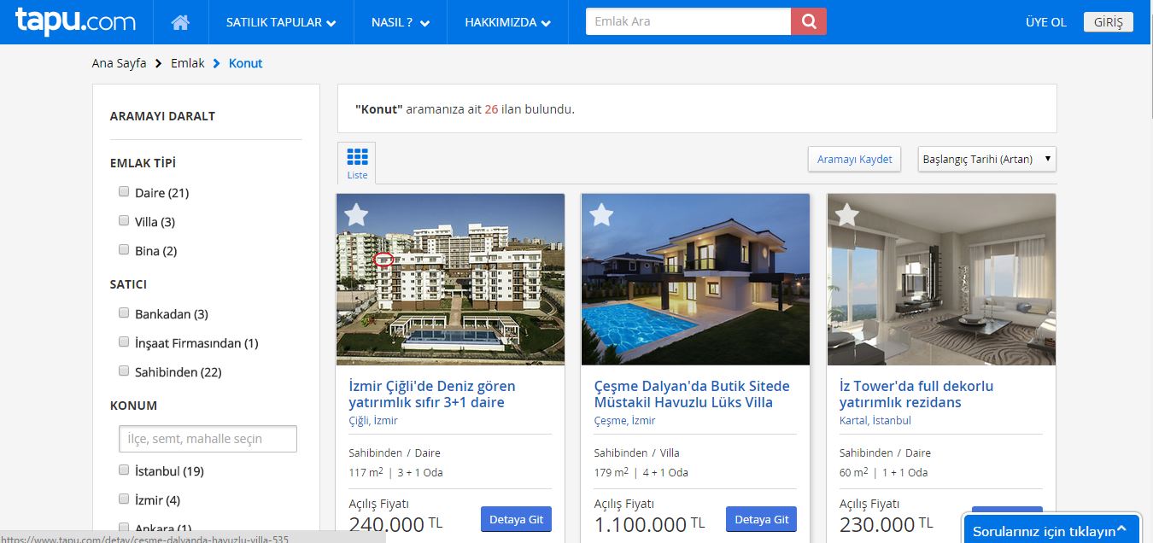
Task: Go to the home page via house icon
Action: point(180,22)
